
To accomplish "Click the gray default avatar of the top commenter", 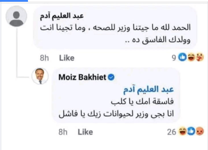I will pyautogui.click(x=16, y=16).
